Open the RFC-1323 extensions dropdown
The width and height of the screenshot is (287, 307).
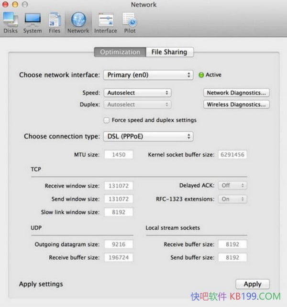point(232,199)
